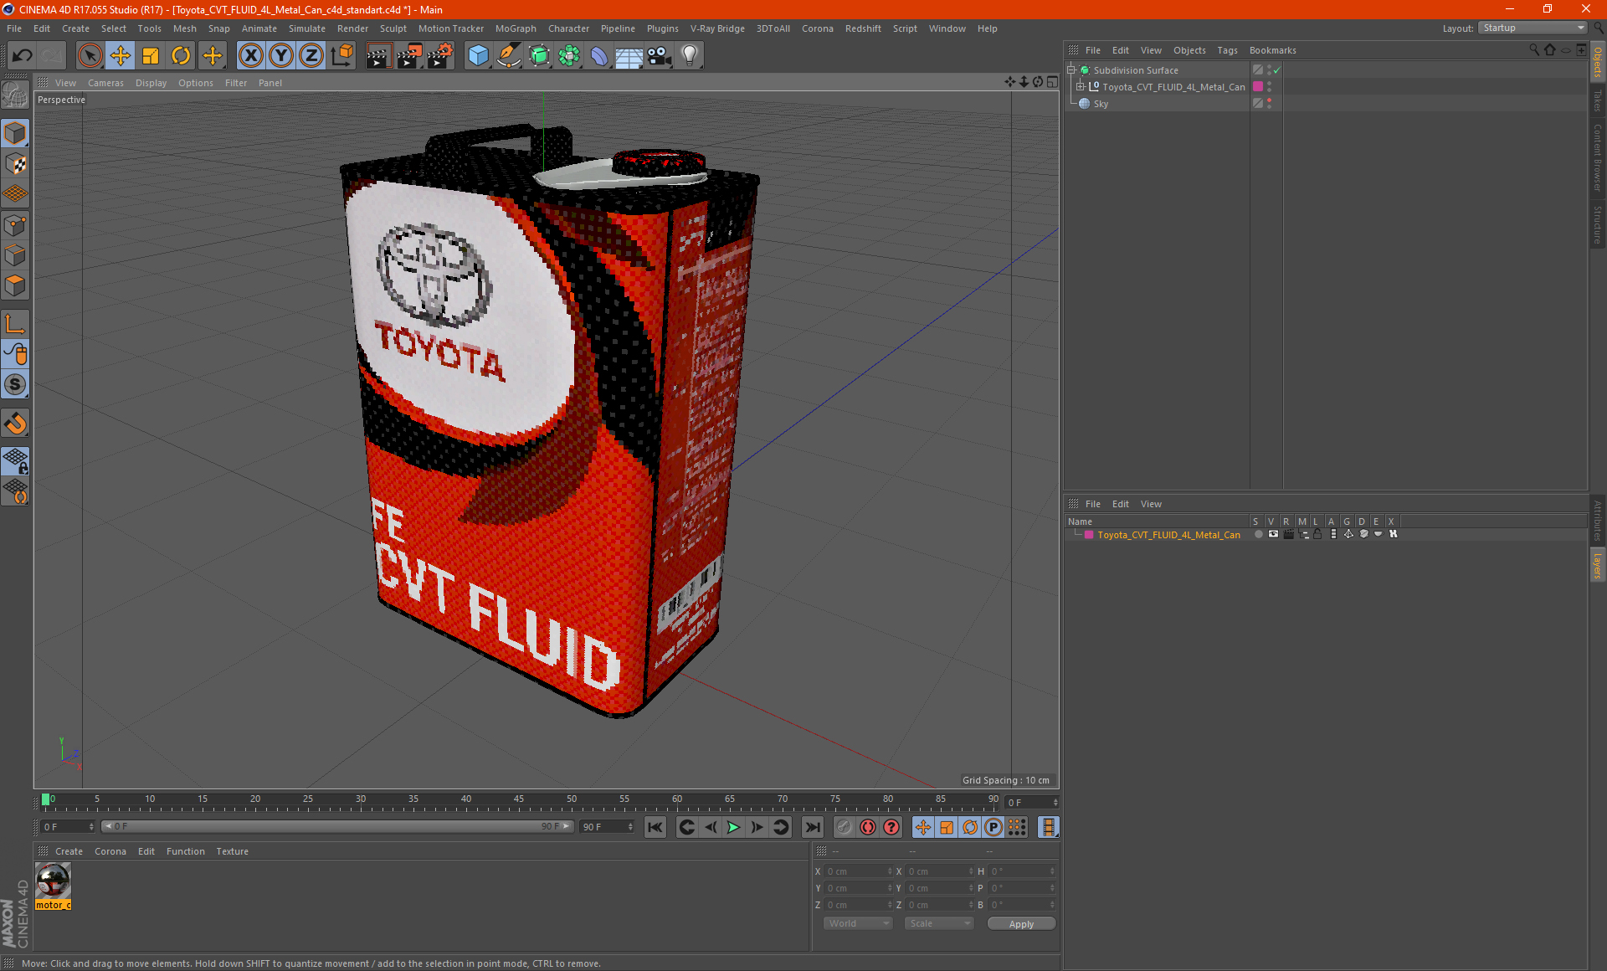Toggle Subdivision Surface enable checkmark
This screenshot has width=1607, height=971.
[x=1277, y=70]
